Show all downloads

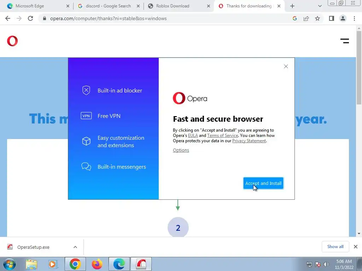coord(335,247)
